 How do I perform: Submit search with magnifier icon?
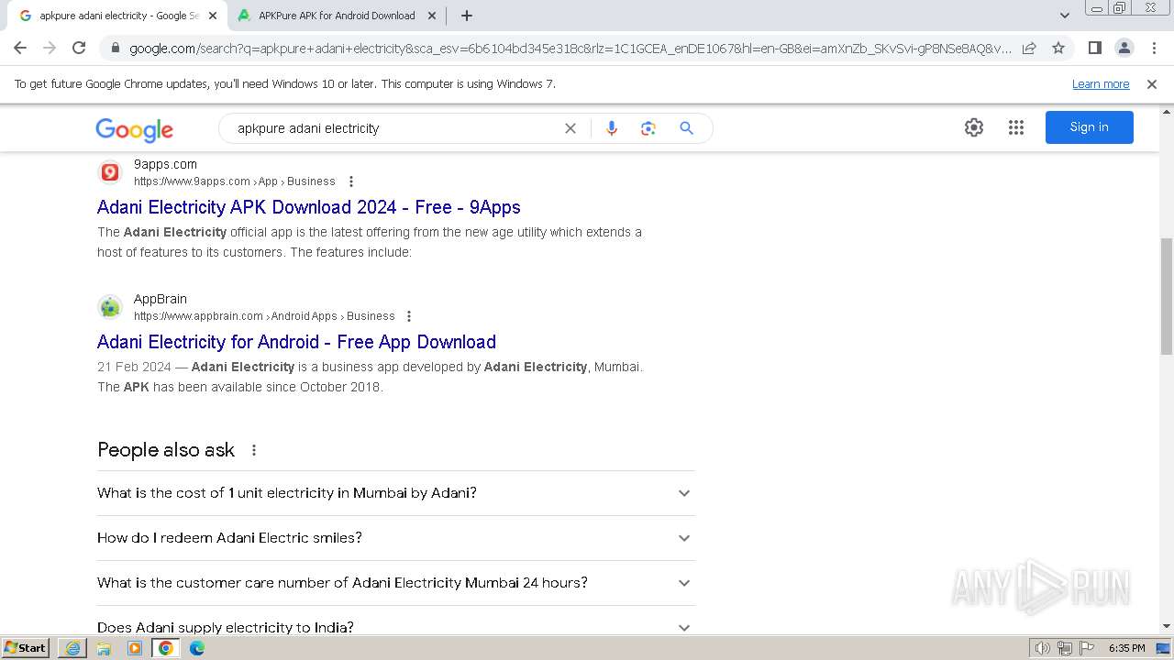[686, 128]
